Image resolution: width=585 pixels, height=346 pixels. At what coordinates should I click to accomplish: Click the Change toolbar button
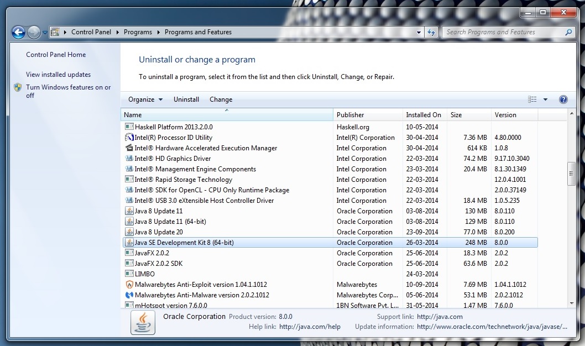pyautogui.click(x=221, y=99)
